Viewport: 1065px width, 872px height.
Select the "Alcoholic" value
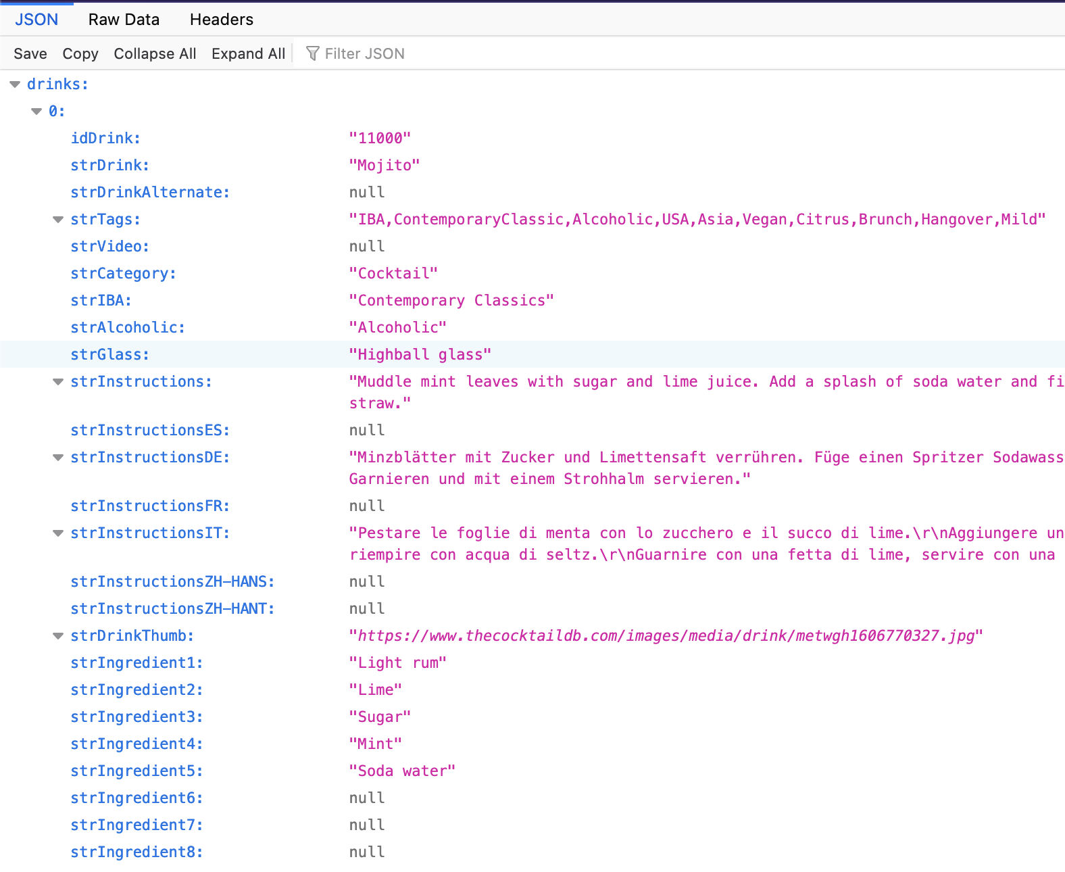(x=398, y=327)
